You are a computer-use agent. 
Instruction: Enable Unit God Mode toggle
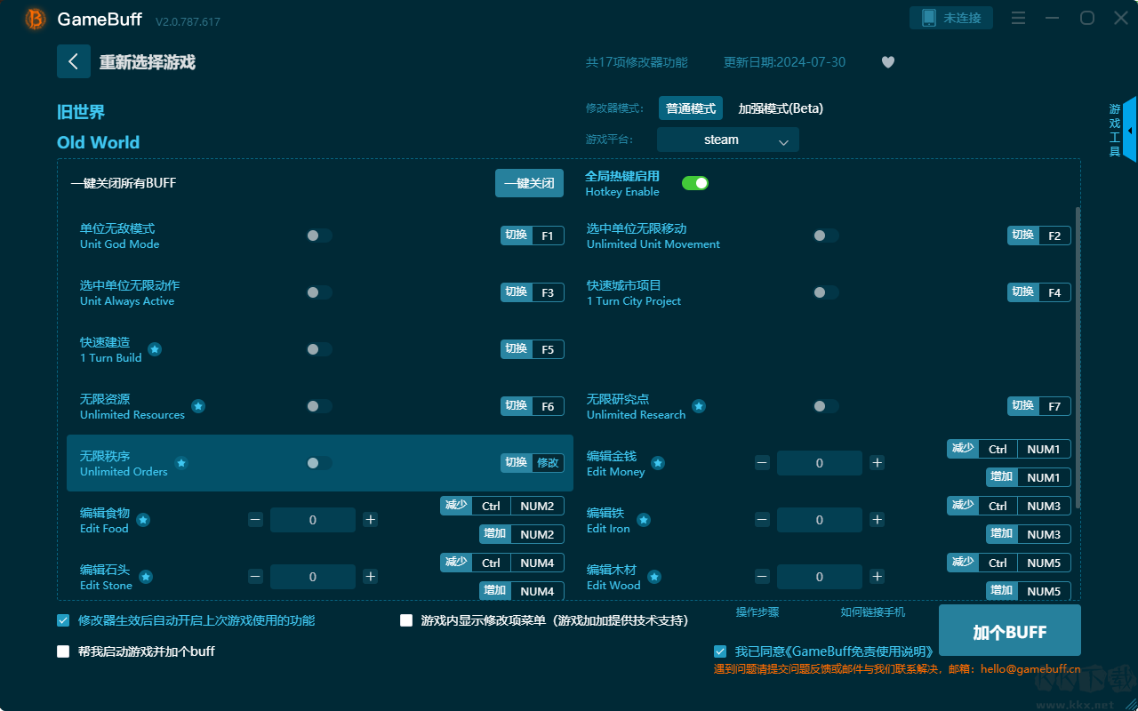click(319, 236)
